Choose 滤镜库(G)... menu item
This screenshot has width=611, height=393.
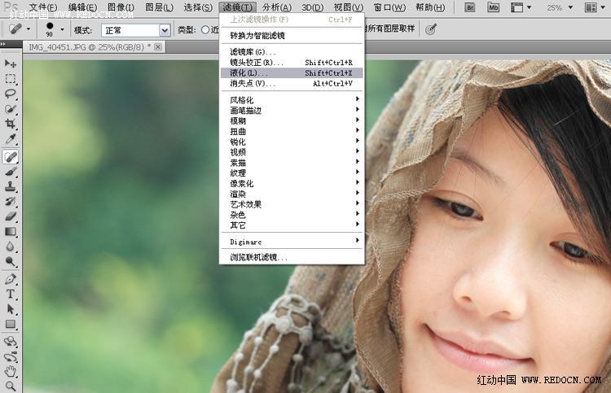[292, 52]
